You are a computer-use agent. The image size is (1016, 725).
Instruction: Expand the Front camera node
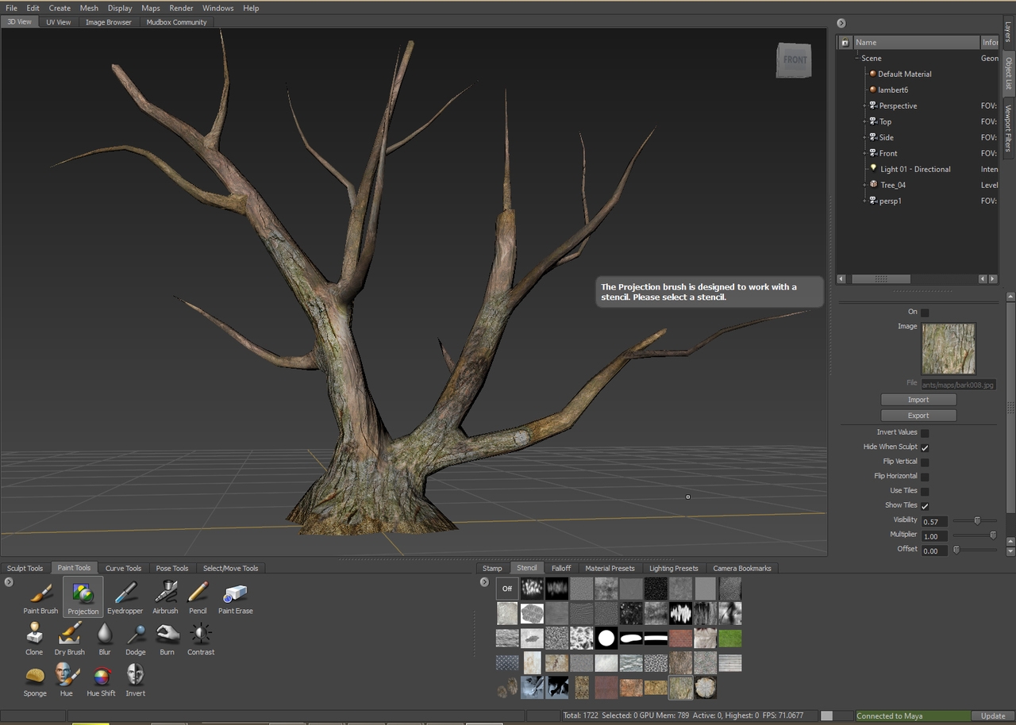click(x=864, y=153)
